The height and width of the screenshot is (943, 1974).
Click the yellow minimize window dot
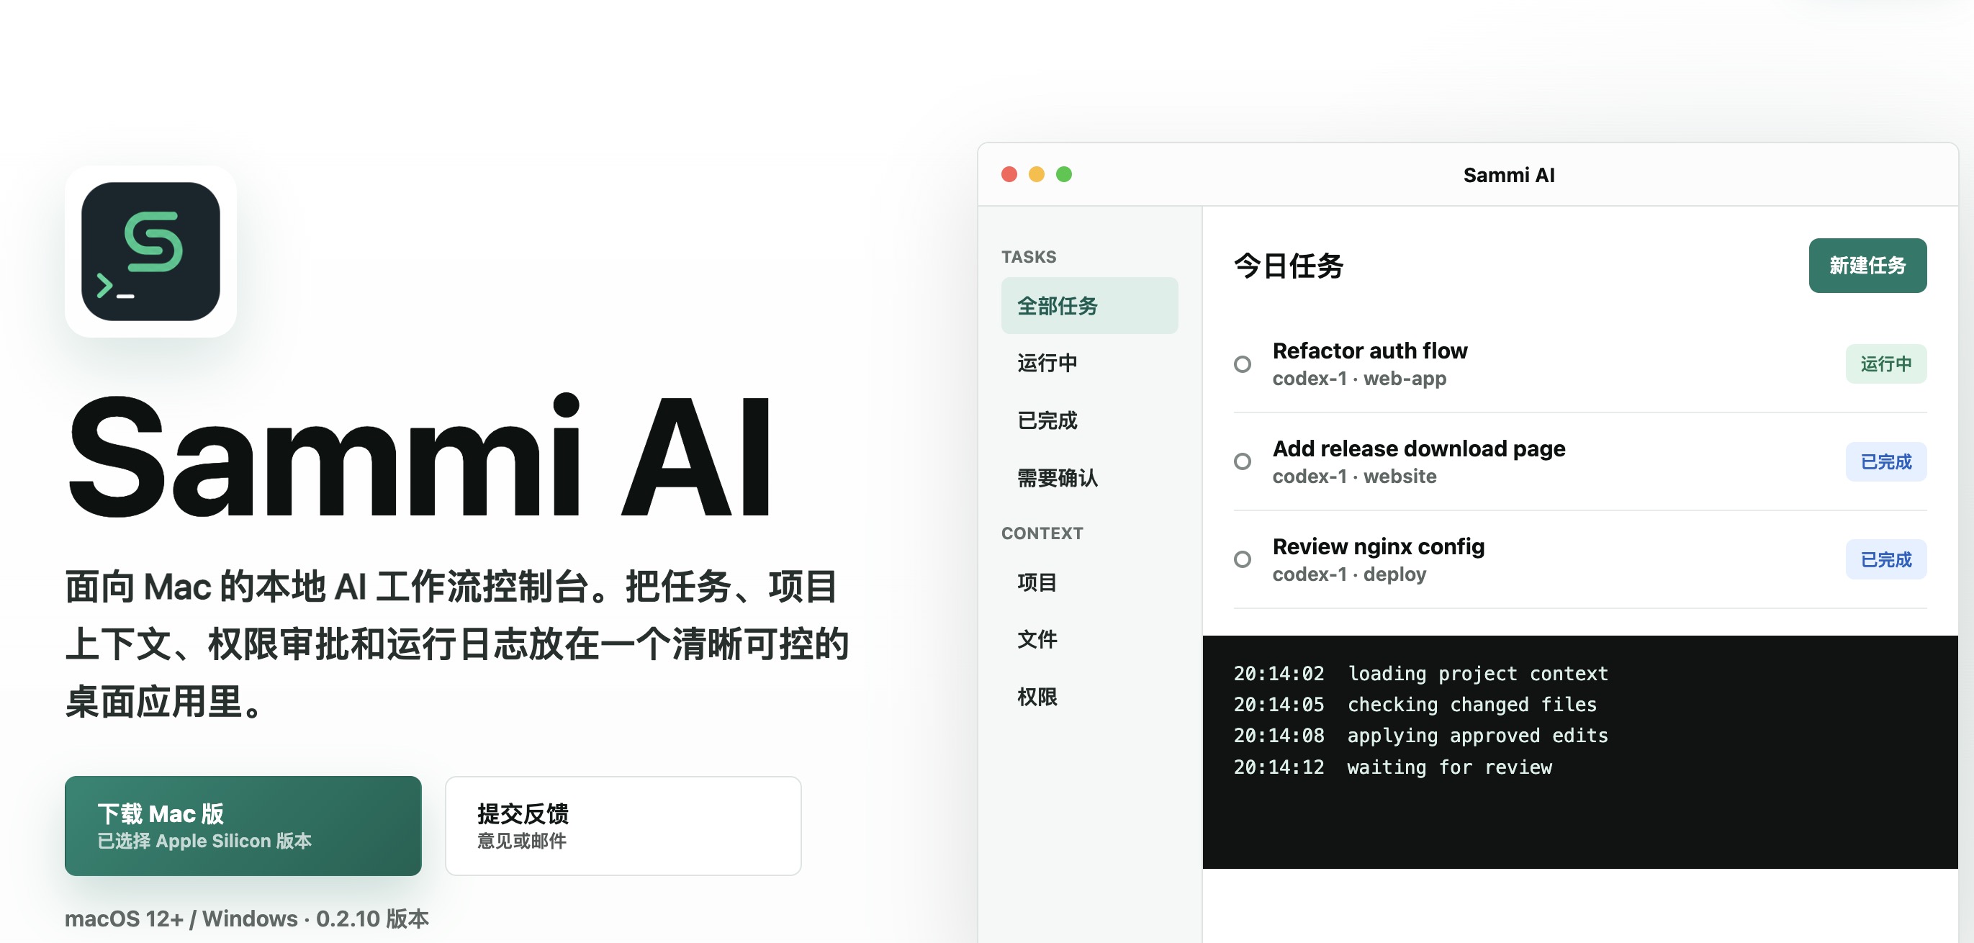tap(1037, 175)
